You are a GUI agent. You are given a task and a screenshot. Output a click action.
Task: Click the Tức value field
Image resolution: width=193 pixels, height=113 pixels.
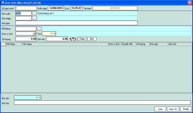tap(49, 34)
